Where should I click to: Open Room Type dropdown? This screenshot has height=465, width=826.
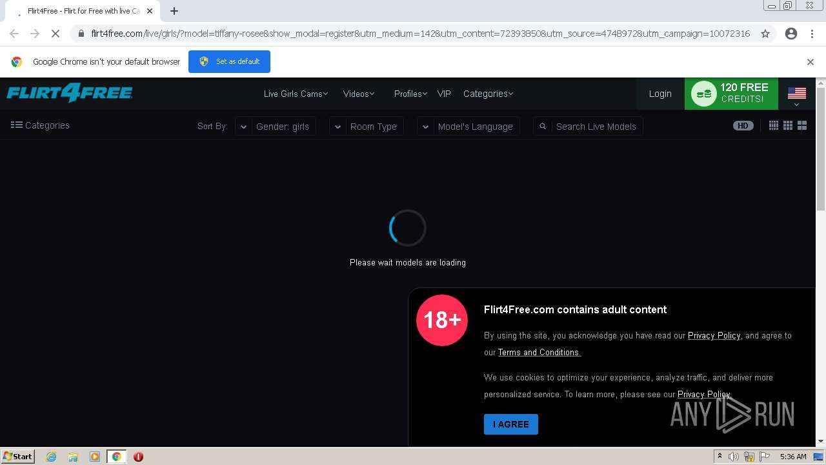tap(367, 127)
